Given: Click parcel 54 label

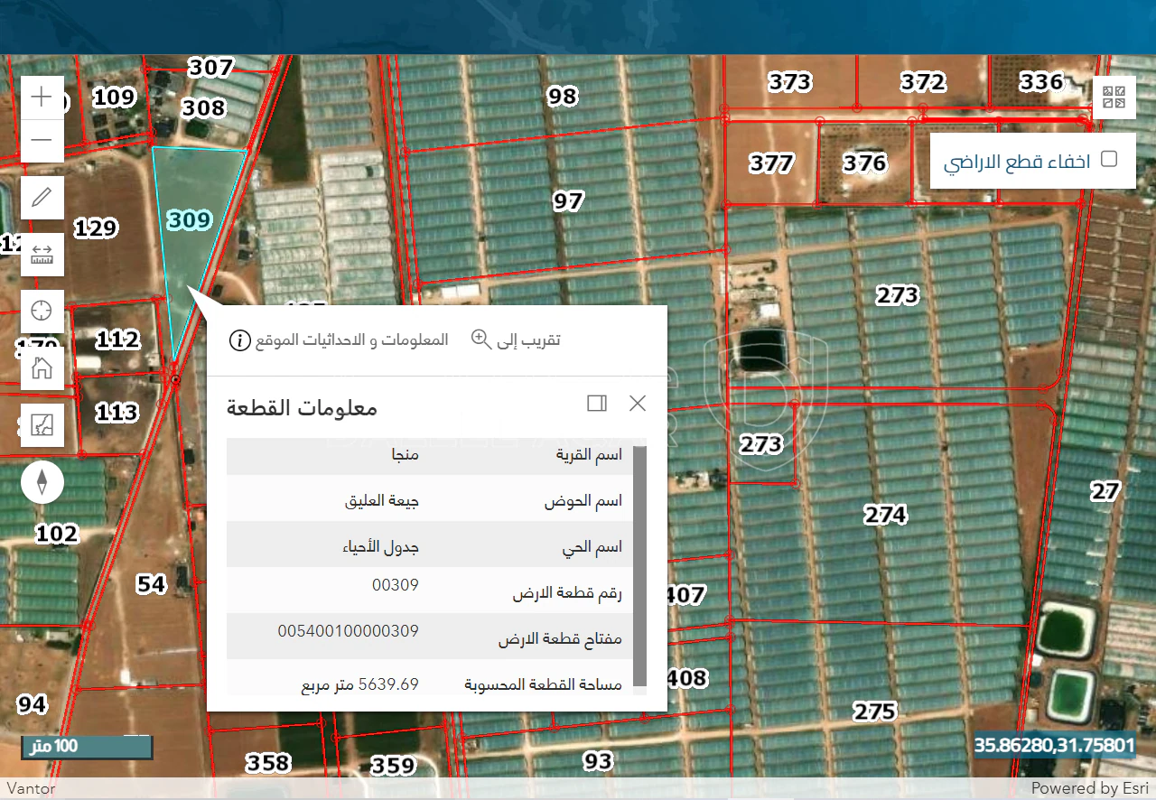Looking at the screenshot, I should tap(152, 584).
